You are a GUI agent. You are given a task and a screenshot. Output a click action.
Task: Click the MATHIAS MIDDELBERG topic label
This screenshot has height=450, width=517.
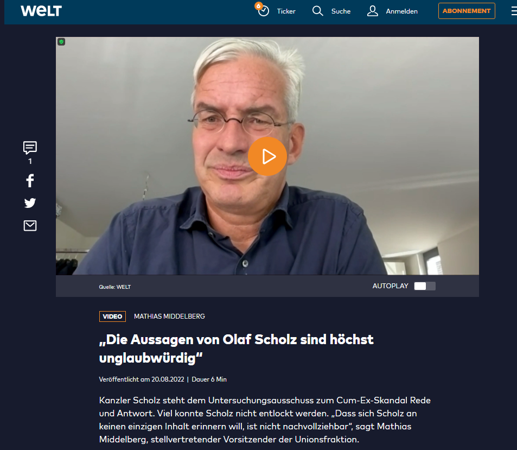pyautogui.click(x=169, y=316)
